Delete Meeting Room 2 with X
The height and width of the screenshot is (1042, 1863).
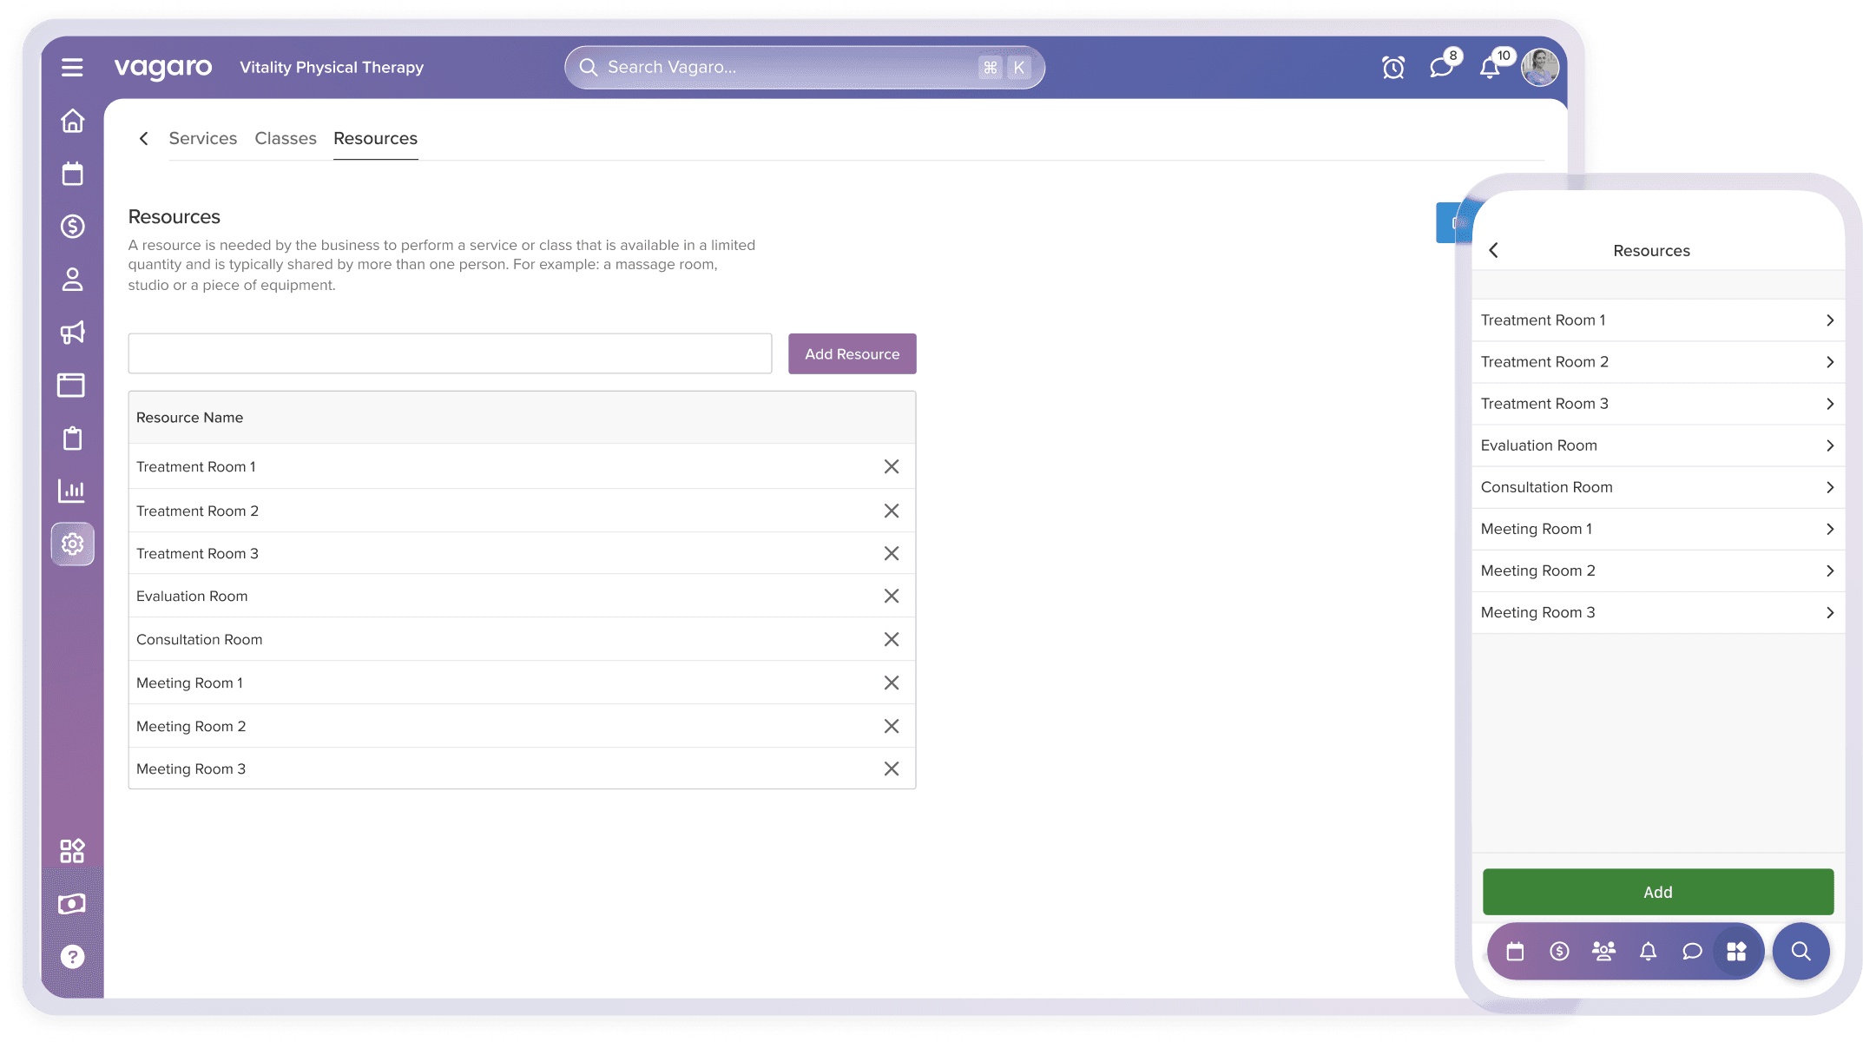891,726
